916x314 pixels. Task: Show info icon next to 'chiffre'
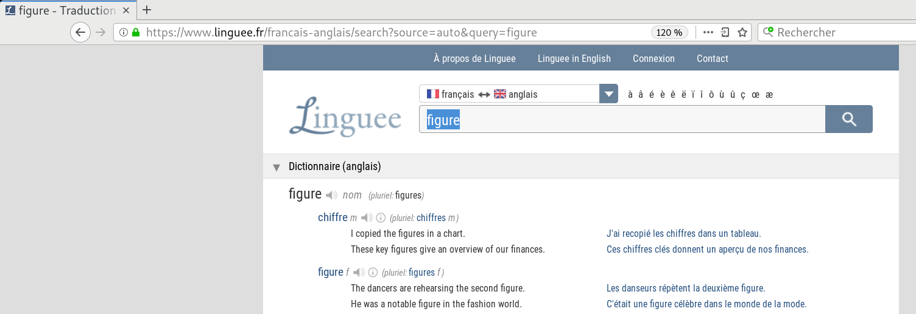[381, 217]
